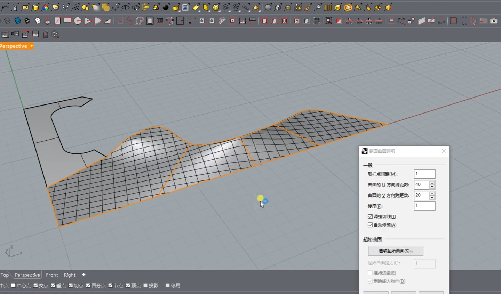This screenshot has height=294, width=501.
Task: Select the rectangle with red corners icon
Action: [67, 21]
